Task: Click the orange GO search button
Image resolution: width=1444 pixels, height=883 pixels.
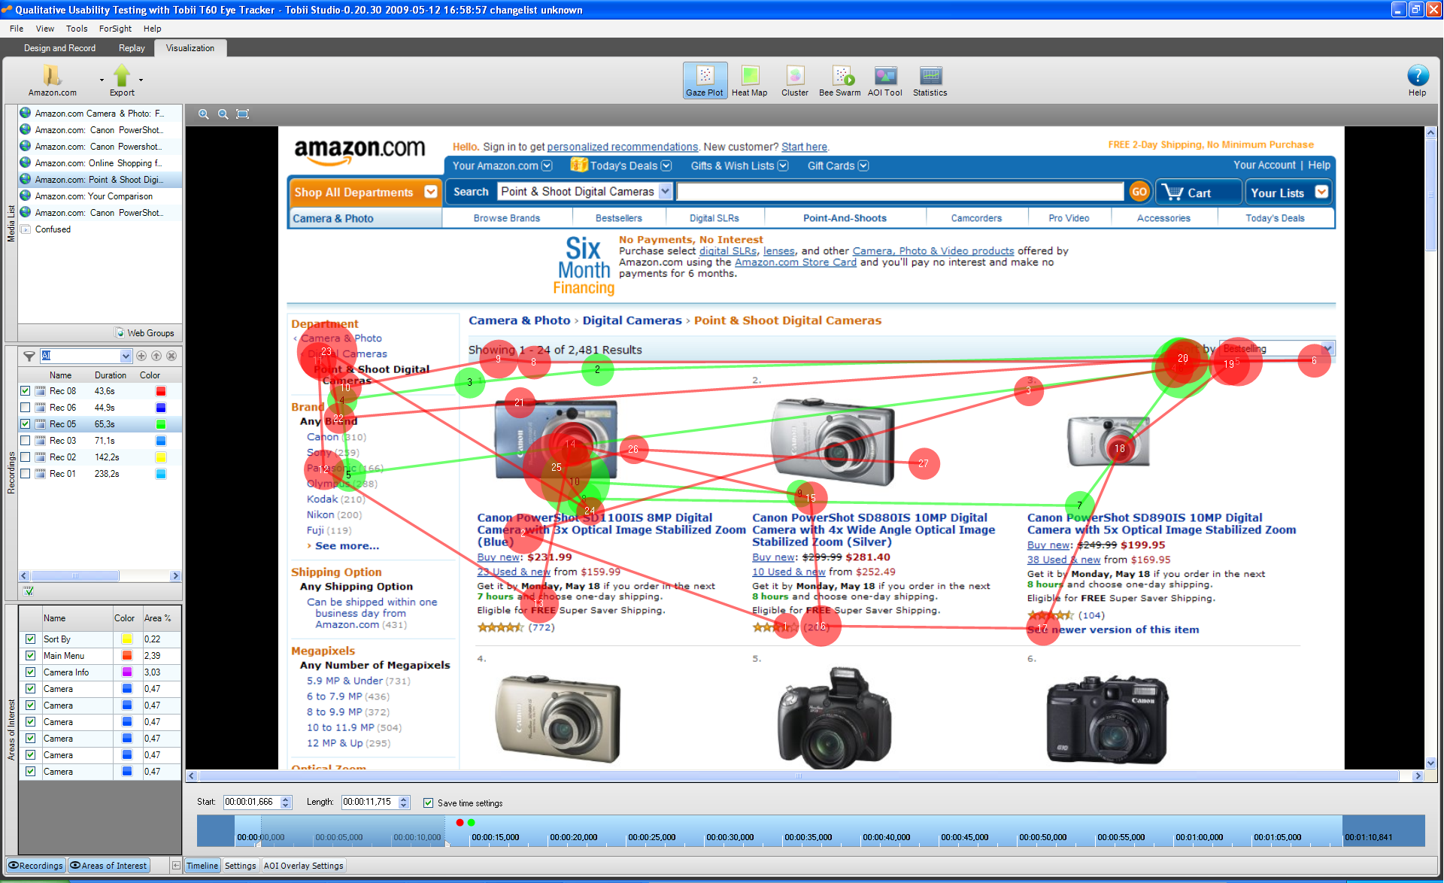Action: point(1139,192)
